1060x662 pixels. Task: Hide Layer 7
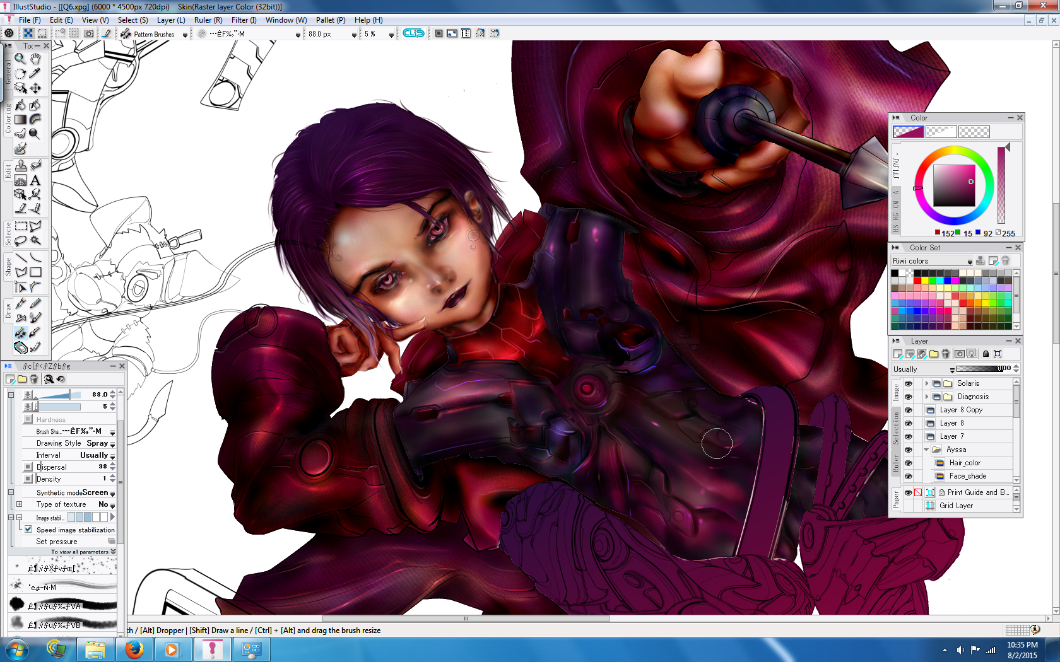pyautogui.click(x=909, y=436)
